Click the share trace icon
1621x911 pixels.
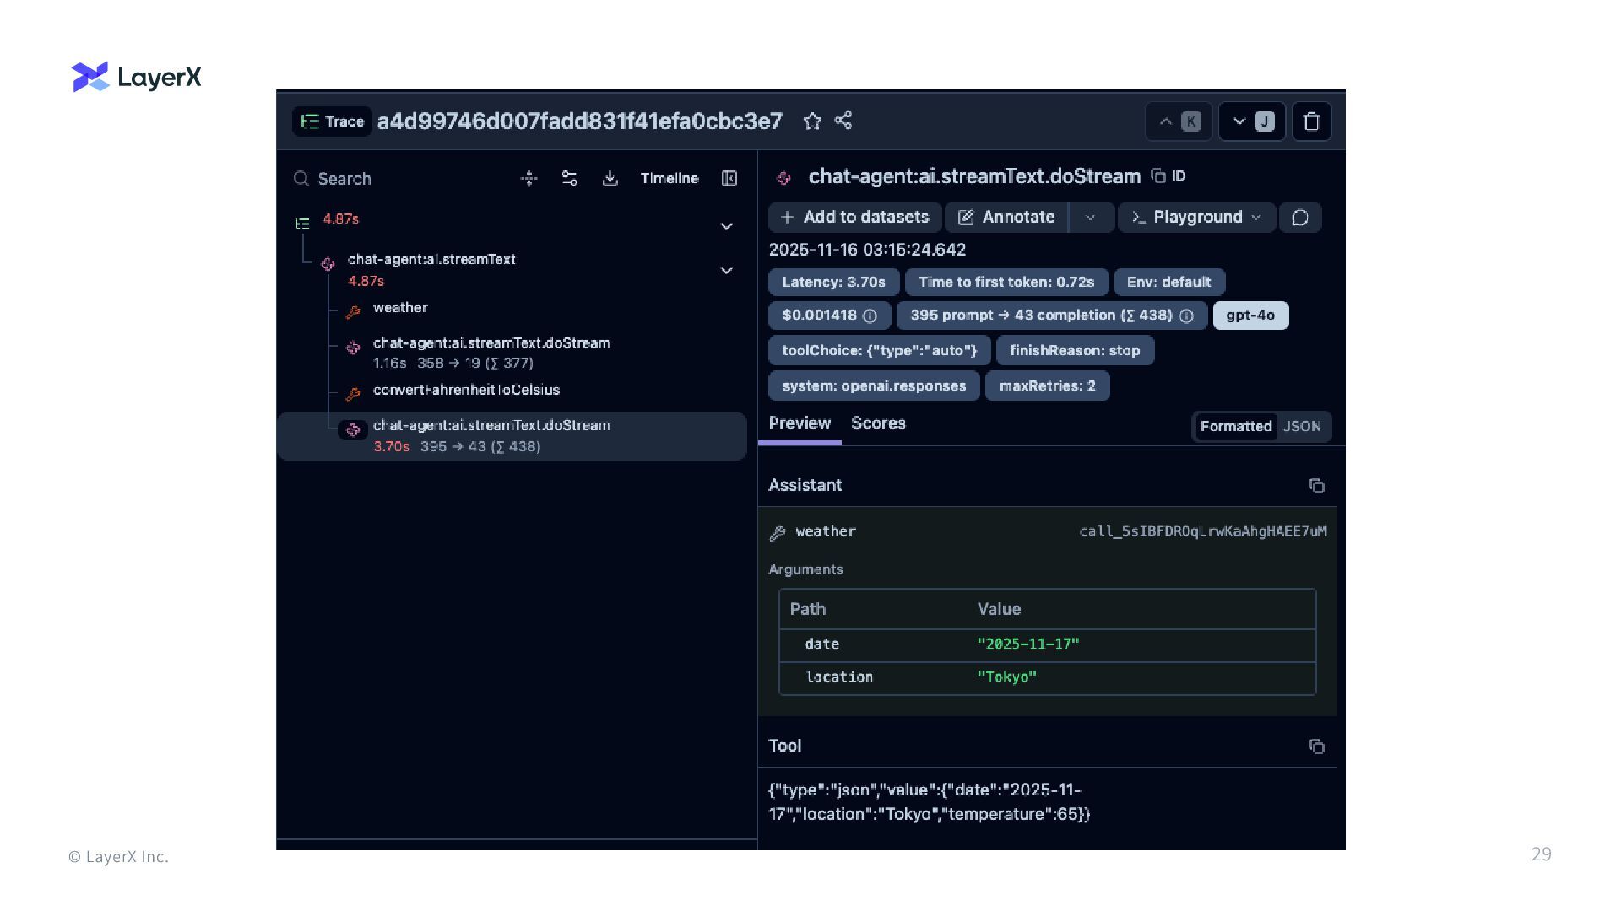[843, 121]
